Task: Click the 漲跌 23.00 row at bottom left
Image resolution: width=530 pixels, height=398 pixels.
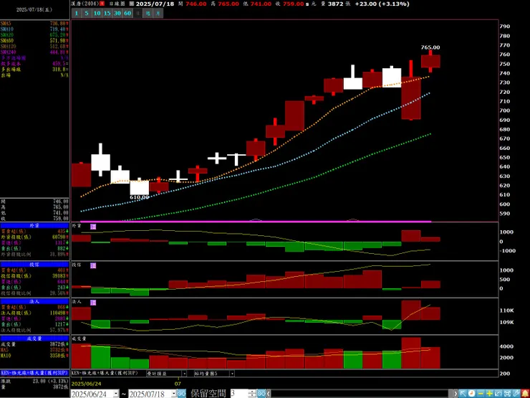Action: 34,381
